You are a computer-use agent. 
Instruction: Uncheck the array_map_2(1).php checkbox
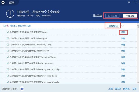[8, 82]
